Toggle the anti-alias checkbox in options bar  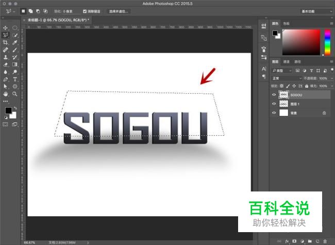click(x=85, y=11)
